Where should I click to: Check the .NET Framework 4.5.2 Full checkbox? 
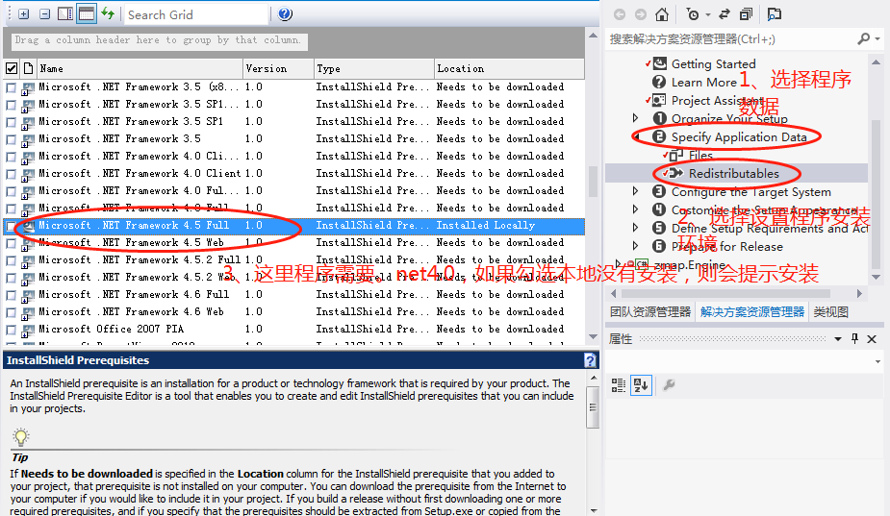tap(11, 260)
